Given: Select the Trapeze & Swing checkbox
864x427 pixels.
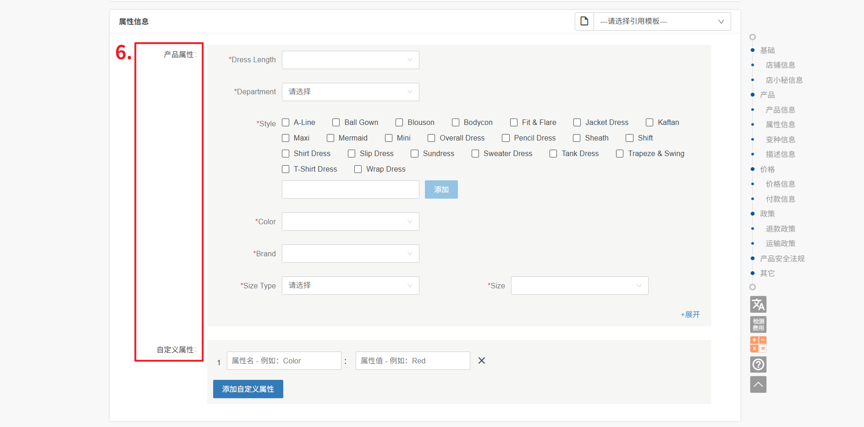Looking at the screenshot, I should pos(620,154).
